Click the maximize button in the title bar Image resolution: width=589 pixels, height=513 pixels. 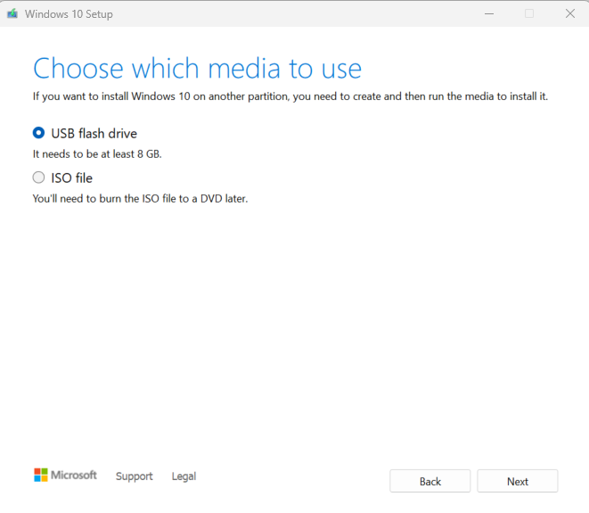pyautogui.click(x=529, y=14)
